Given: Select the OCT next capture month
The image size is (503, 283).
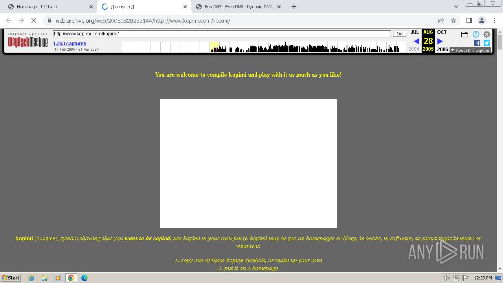Looking at the screenshot, I should point(442,32).
